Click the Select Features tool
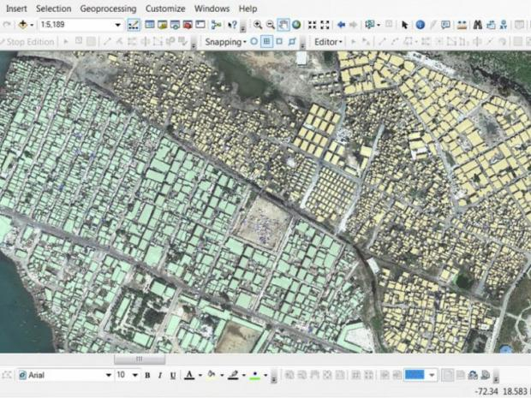531x398 pixels. [369, 25]
